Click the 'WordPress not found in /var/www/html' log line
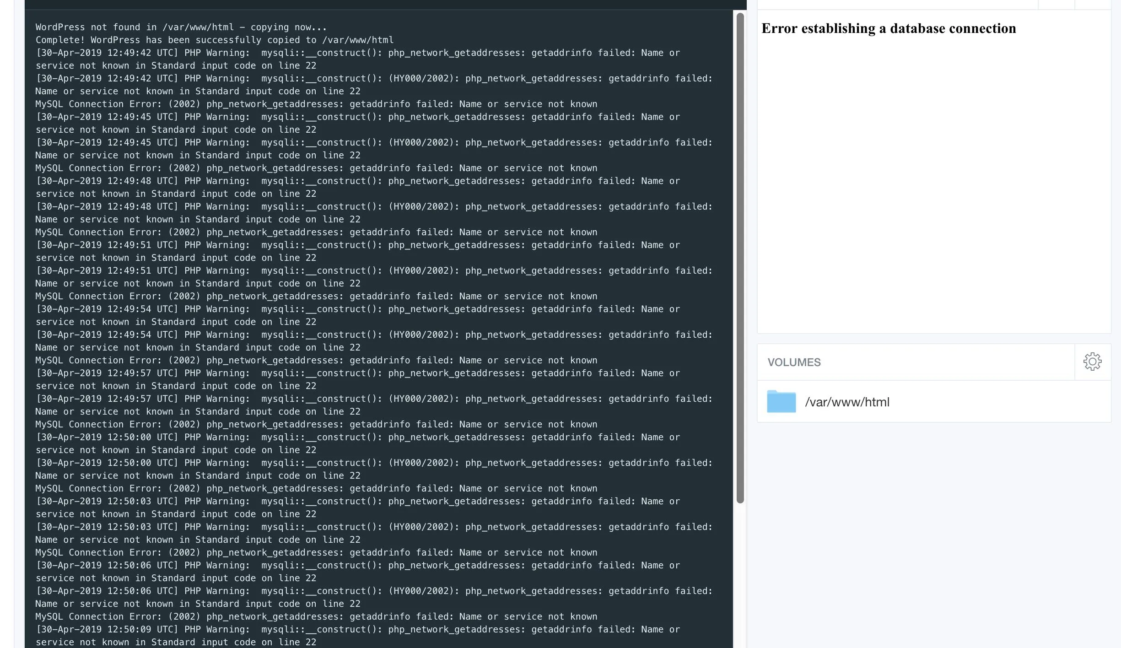The image size is (1121, 648). tap(181, 27)
